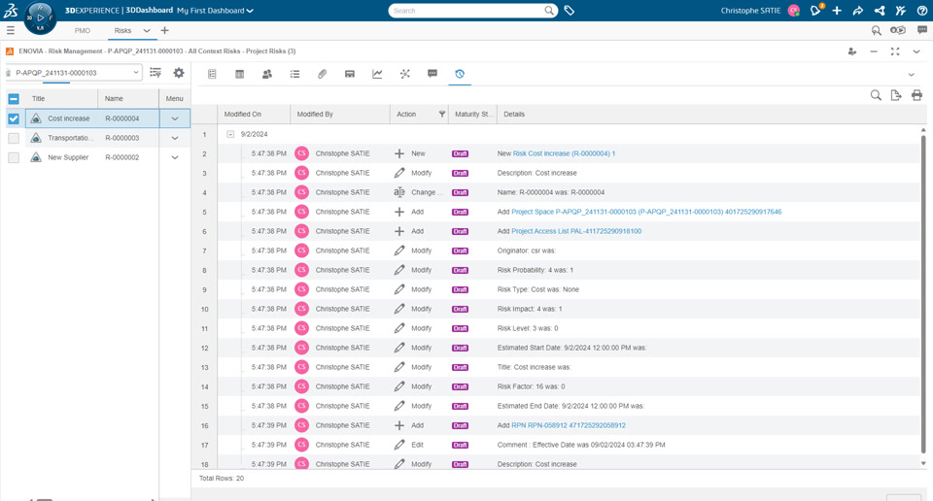
Task: Open the Risk Cost increase (R-0000004) link
Action: tap(564, 153)
